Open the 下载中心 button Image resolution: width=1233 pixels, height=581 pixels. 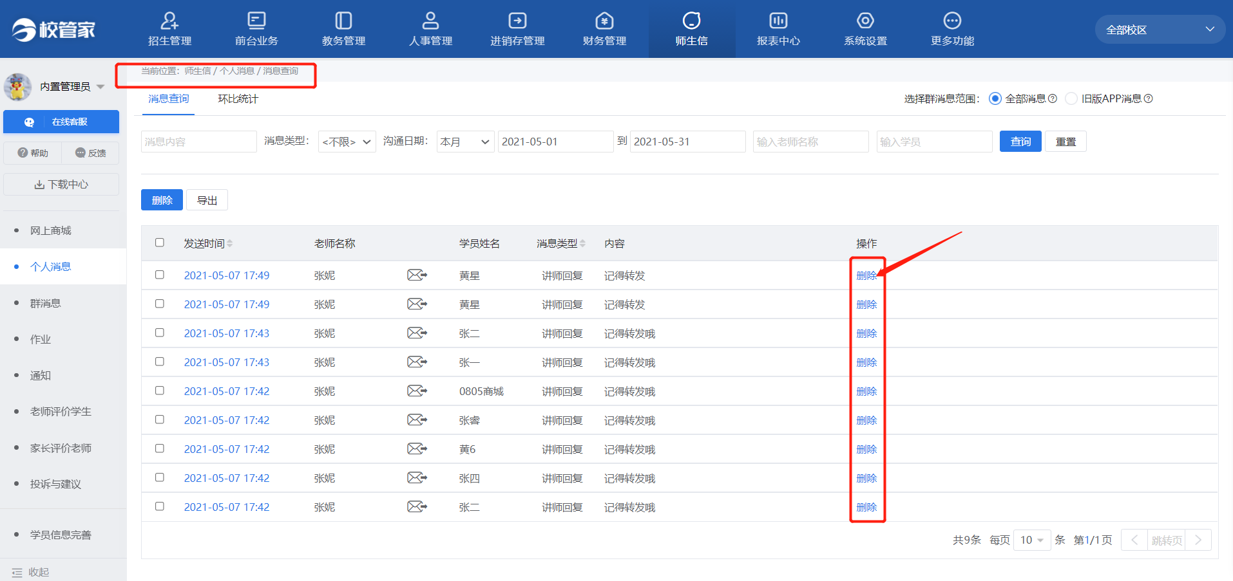61,185
